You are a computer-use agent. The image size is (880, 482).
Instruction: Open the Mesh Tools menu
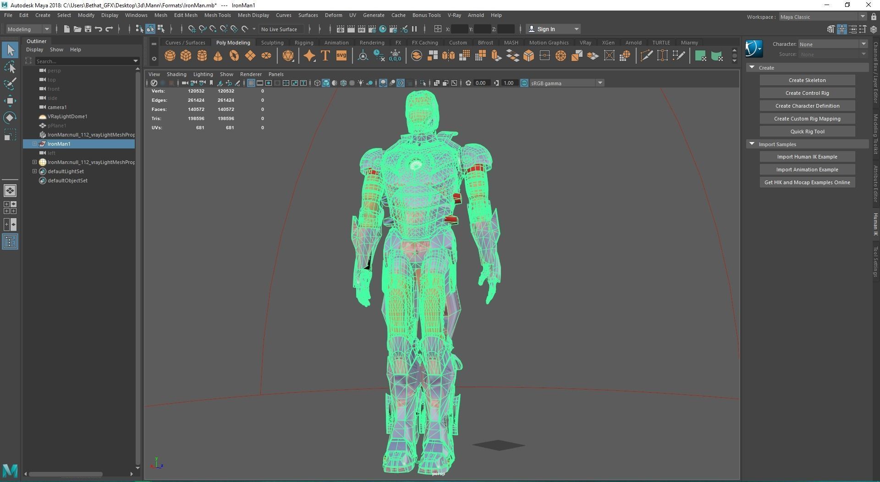pyautogui.click(x=217, y=15)
